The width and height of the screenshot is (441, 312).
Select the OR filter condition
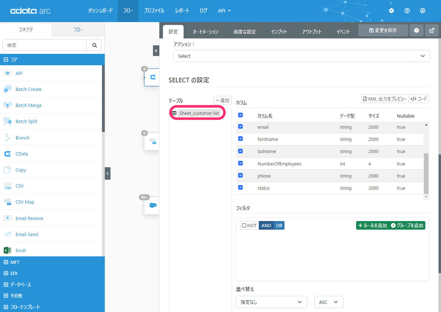pyautogui.click(x=279, y=225)
